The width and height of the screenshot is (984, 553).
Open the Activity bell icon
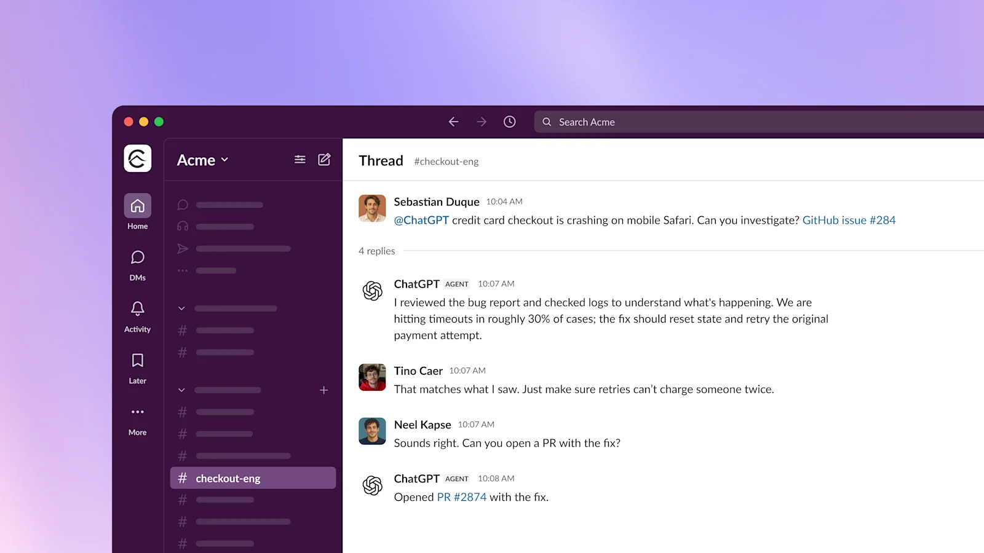[x=138, y=316]
